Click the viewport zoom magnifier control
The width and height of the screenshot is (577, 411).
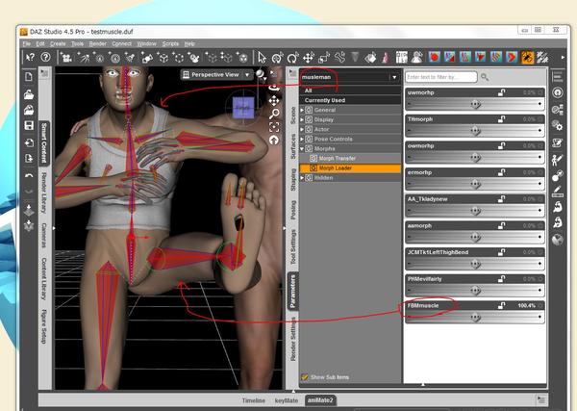click(274, 114)
